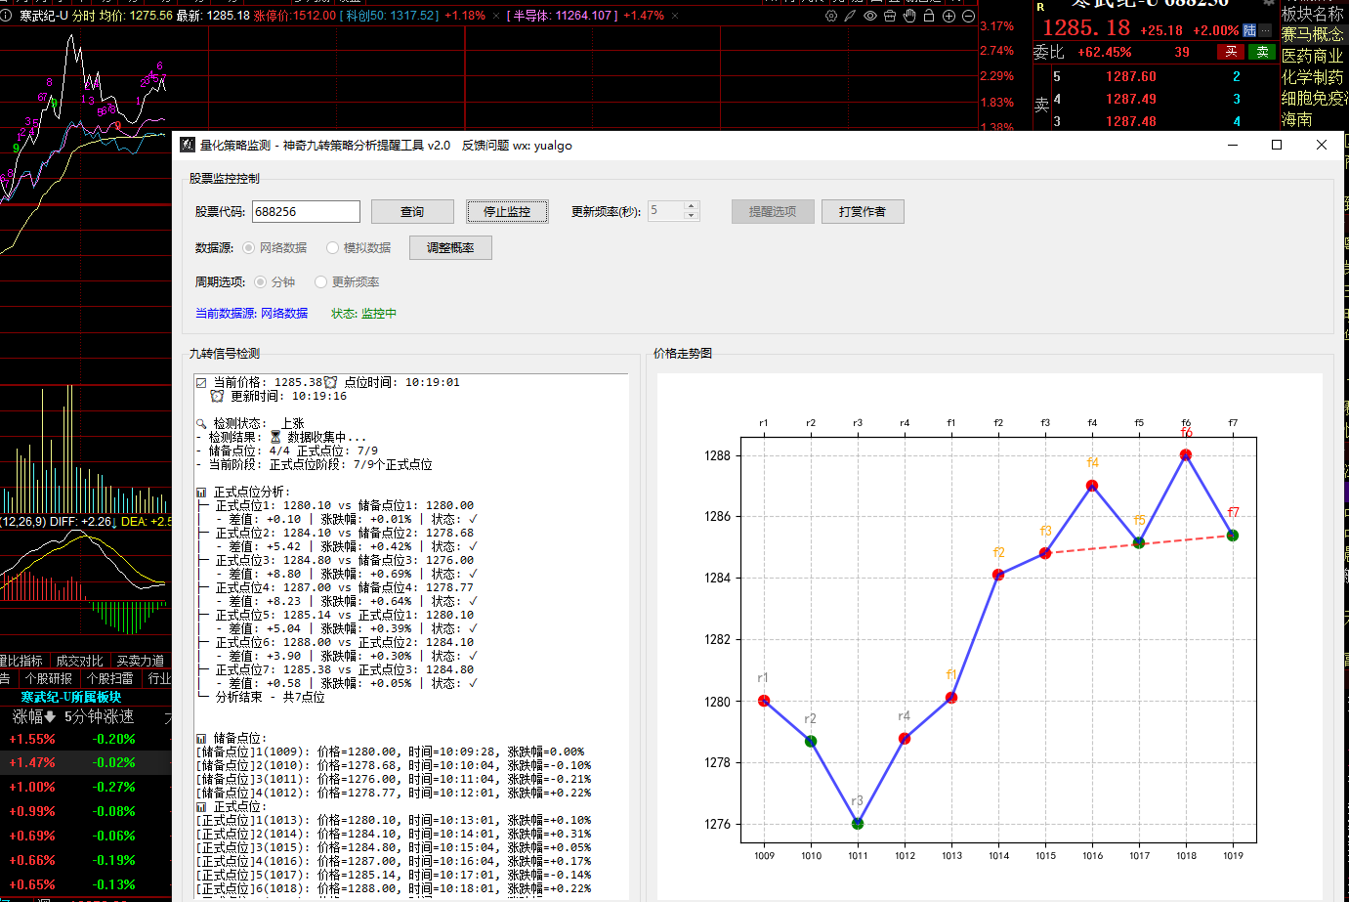This screenshot has height=902, width=1349.
Task: Decrease update frequency with the down arrow
Action: tap(692, 216)
